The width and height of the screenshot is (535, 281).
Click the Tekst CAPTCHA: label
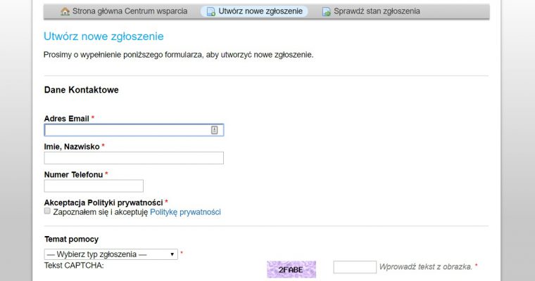74,266
